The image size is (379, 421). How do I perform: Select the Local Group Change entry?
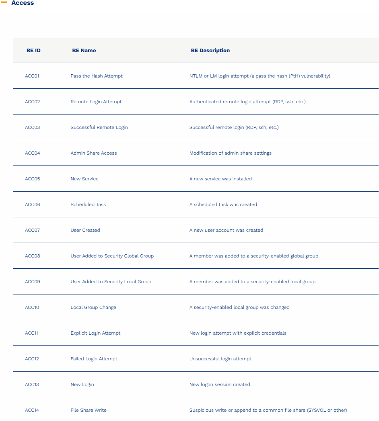(93, 307)
